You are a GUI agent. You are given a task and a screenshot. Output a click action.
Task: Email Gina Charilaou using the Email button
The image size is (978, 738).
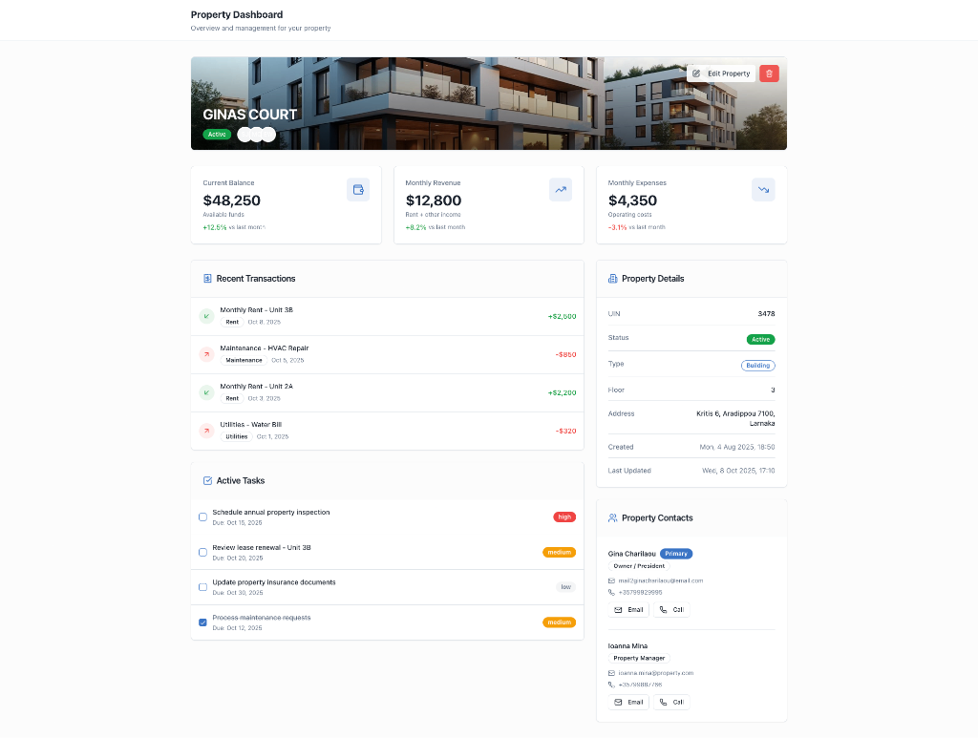pyautogui.click(x=628, y=610)
